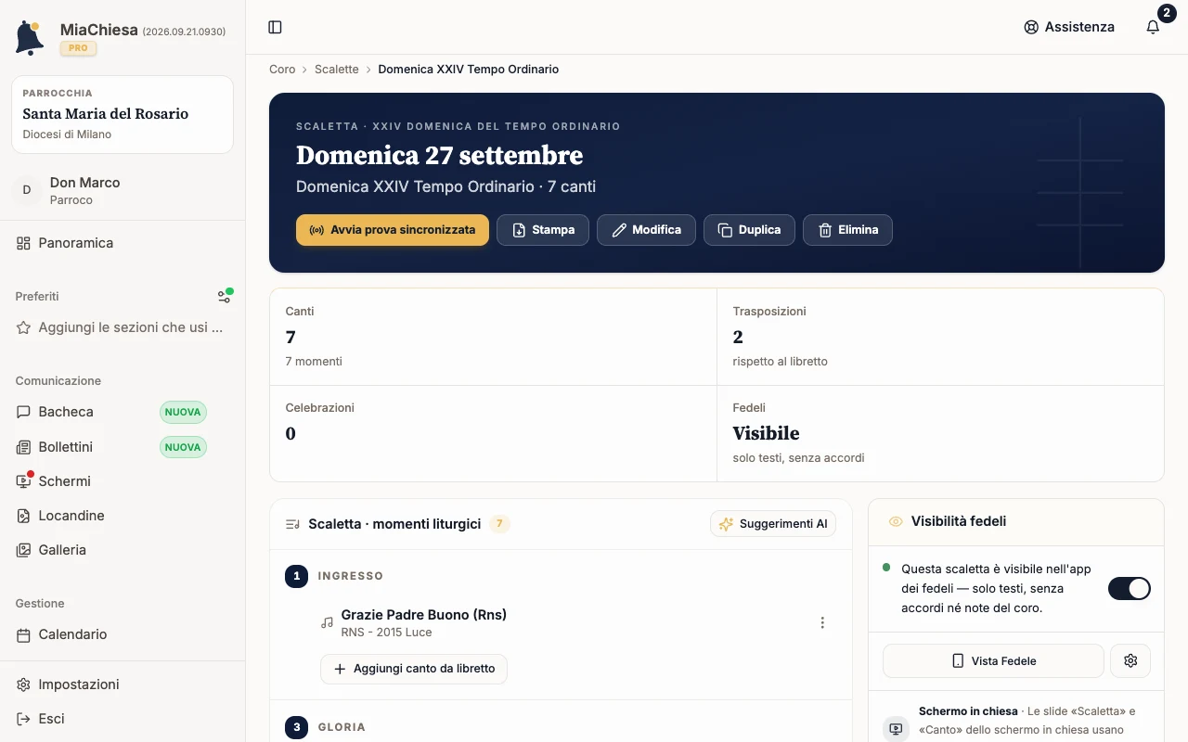Screen dimensions: 1188x742
Task: Open the Santa Maria del Rosario parish card
Action: 123,114
